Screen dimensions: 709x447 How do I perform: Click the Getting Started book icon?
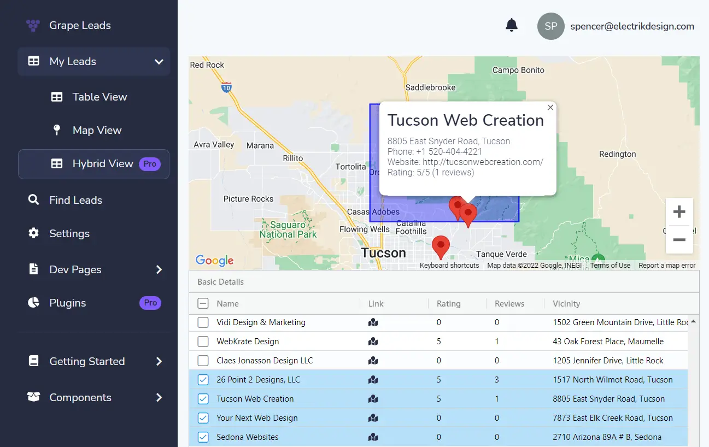tap(34, 361)
